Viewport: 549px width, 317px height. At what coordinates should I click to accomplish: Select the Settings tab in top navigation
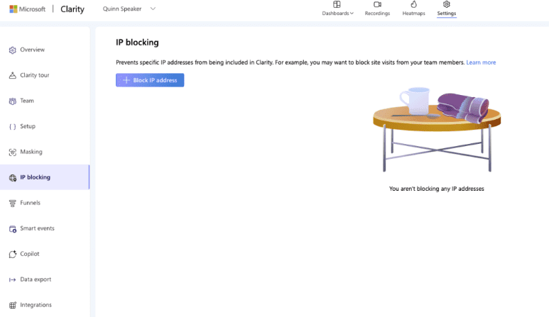(447, 9)
